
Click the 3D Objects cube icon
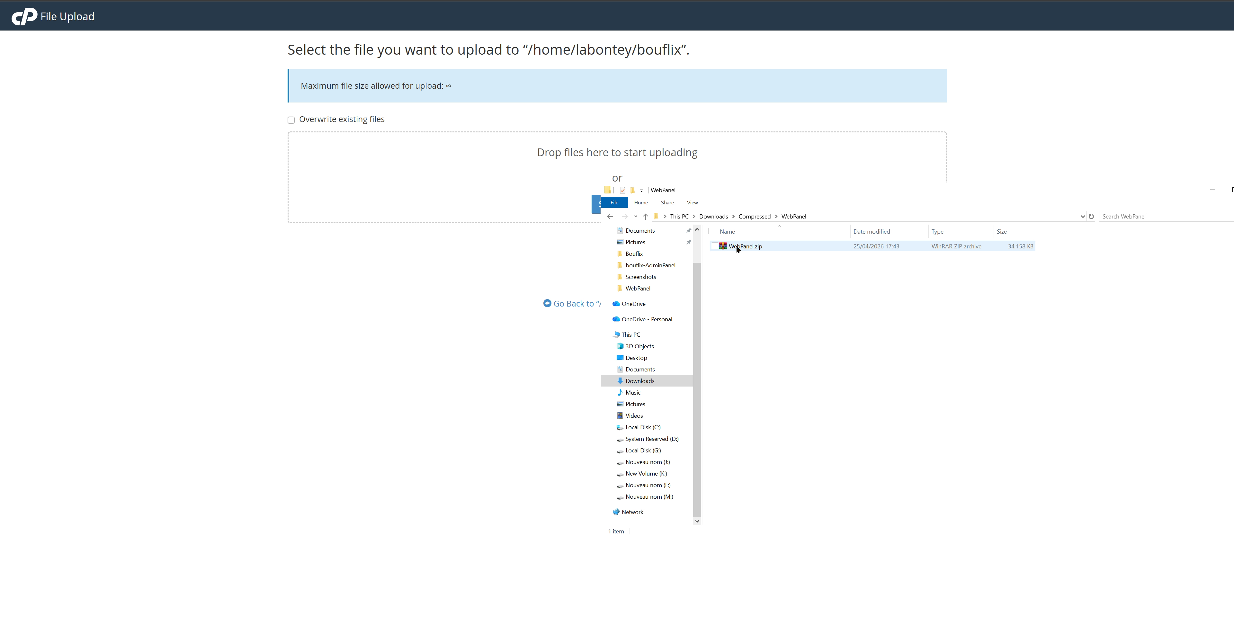point(620,346)
